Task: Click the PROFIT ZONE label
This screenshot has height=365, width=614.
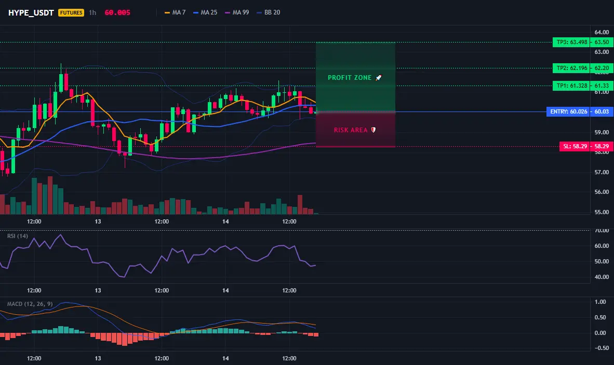Action: pyautogui.click(x=349, y=78)
